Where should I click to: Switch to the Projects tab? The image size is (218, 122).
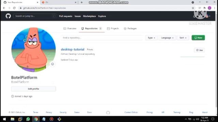click(113, 28)
